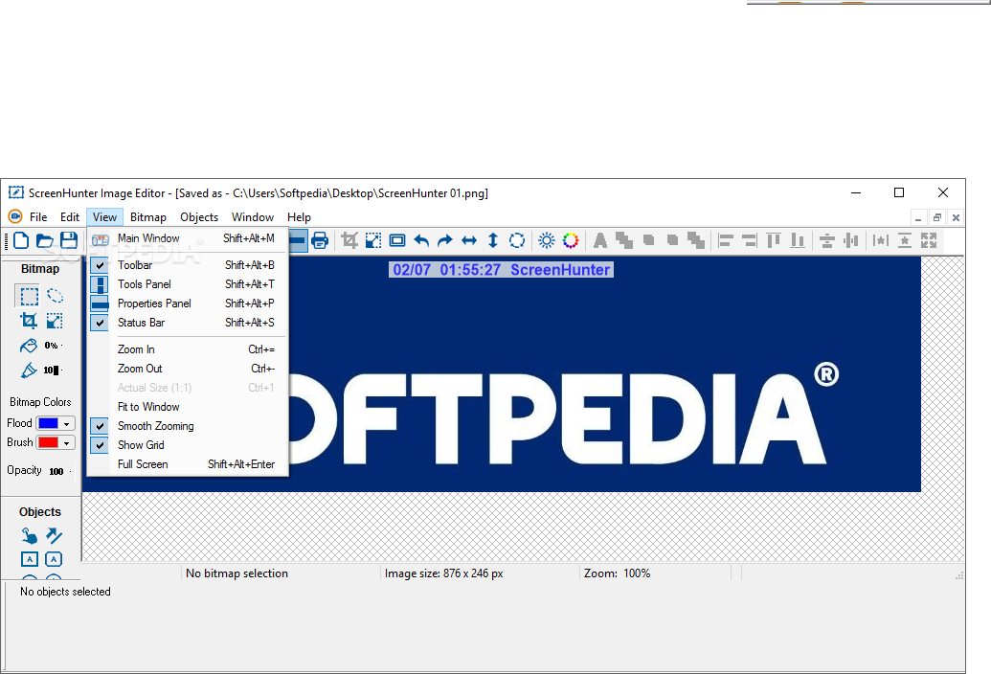Select Zoom Out from the View menu
991x674 pixels.
(x=188, y=369)
